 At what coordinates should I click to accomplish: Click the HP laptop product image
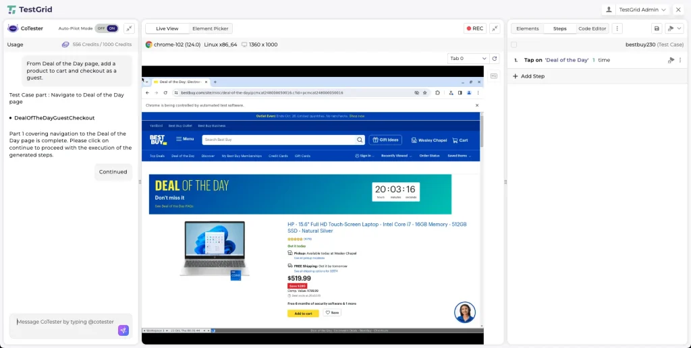click(215, 250)
